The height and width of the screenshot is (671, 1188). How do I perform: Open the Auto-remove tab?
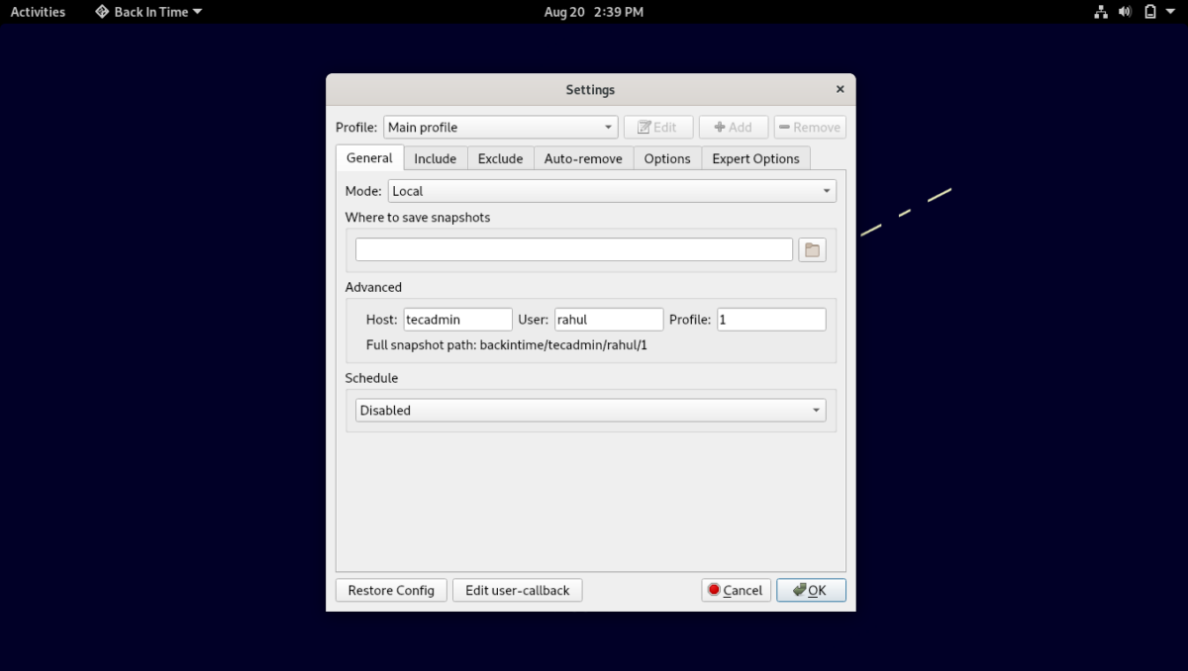(x=583, y=158)
